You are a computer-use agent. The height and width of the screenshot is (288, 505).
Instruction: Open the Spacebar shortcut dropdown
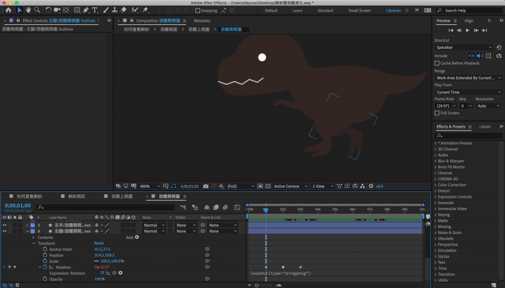pyautogui.click(x=464, y=47)
